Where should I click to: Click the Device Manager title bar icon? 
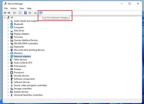[x=5, y=4]
